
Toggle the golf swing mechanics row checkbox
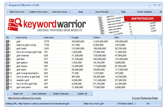click(7, 73)
